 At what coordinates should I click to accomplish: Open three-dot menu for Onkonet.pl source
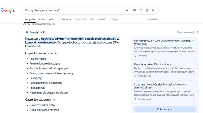pyautogui.click(x=195, y=56)
